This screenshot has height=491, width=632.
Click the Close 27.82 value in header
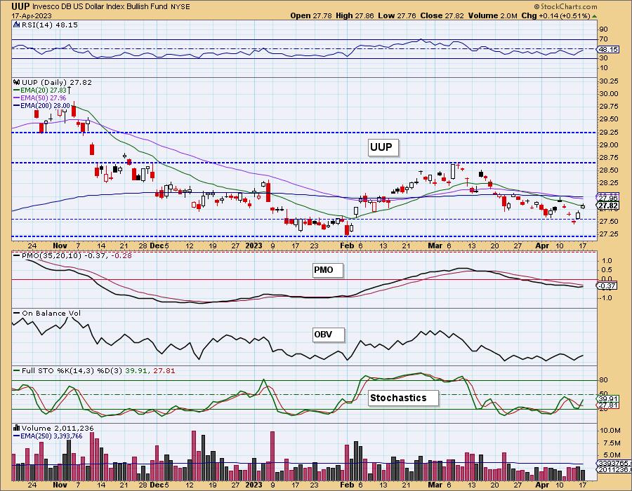coord(442,15)
